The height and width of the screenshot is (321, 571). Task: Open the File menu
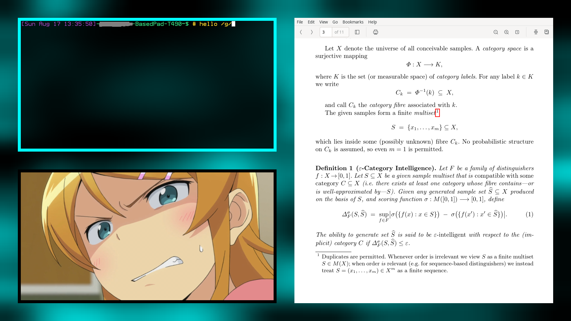point(300,22)
